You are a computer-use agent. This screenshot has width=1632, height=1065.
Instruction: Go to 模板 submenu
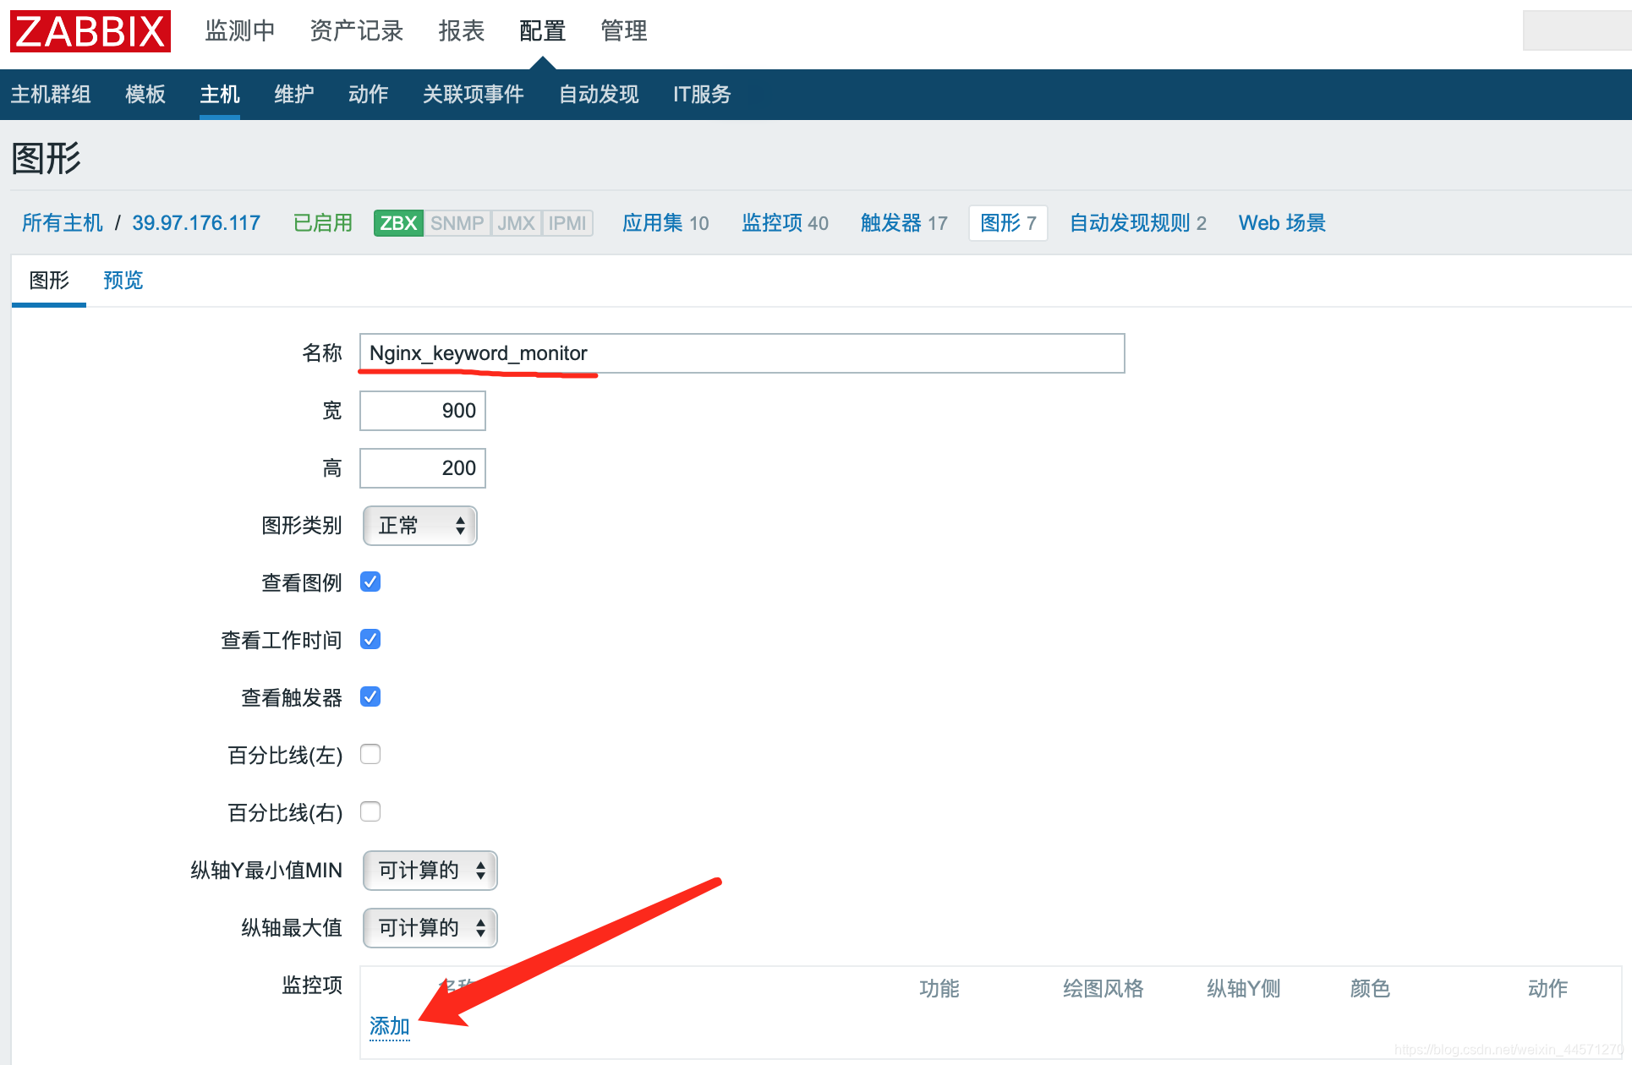tap(145, 94)
